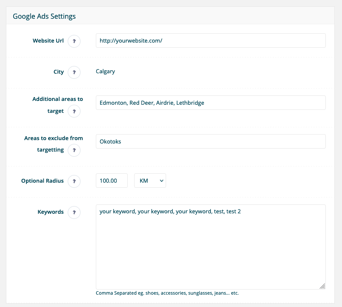Click the Website Url help icon
Viewport: 342px width, 307px height.
pyautogui.click(x=74, y=41)
